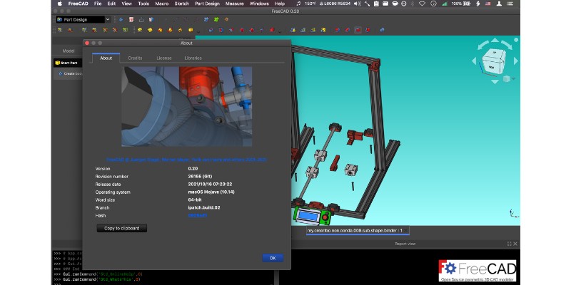Screen dimensions: 571x285
Task: Undock the Report view panel
Action: point(509,244)
